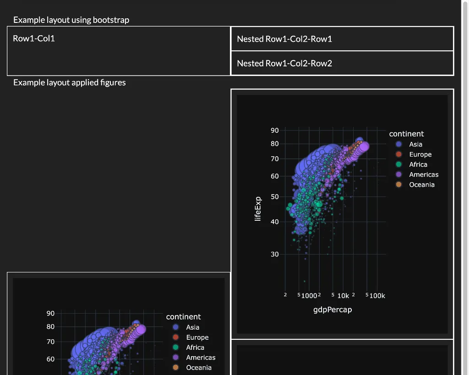The width and height of the screenshot is (469, 375).
Task: Click the 'Example layout using bootstrap' heading
Action: pos(71,20)
